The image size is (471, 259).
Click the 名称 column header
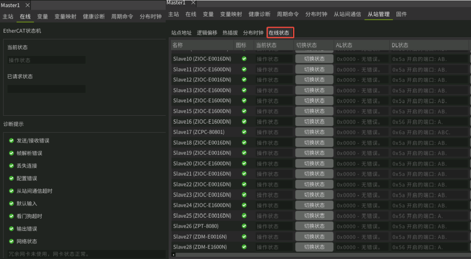tap(202, 45)
